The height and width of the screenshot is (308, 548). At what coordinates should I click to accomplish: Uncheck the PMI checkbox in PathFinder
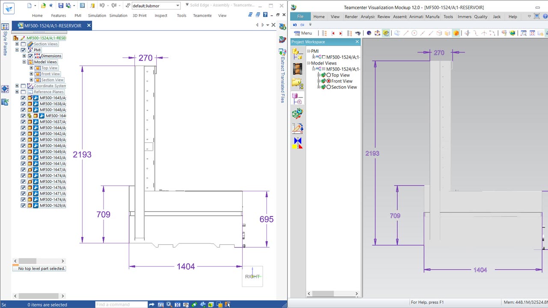[x=23, y=50]
